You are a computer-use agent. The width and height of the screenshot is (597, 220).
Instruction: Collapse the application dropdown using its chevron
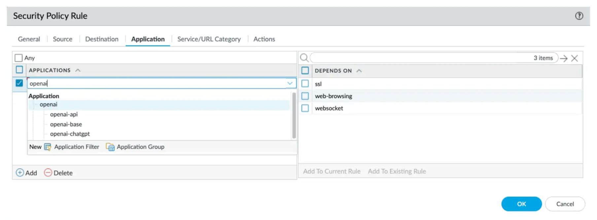290,83
